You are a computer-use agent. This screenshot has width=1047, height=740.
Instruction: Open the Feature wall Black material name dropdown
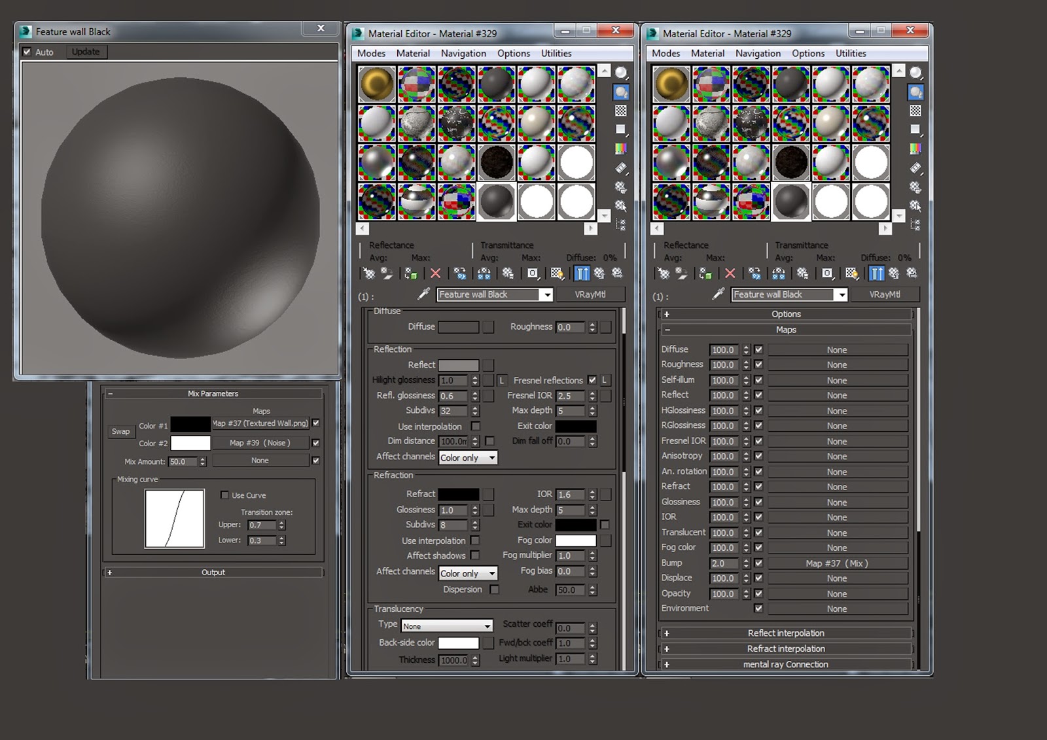548,294
